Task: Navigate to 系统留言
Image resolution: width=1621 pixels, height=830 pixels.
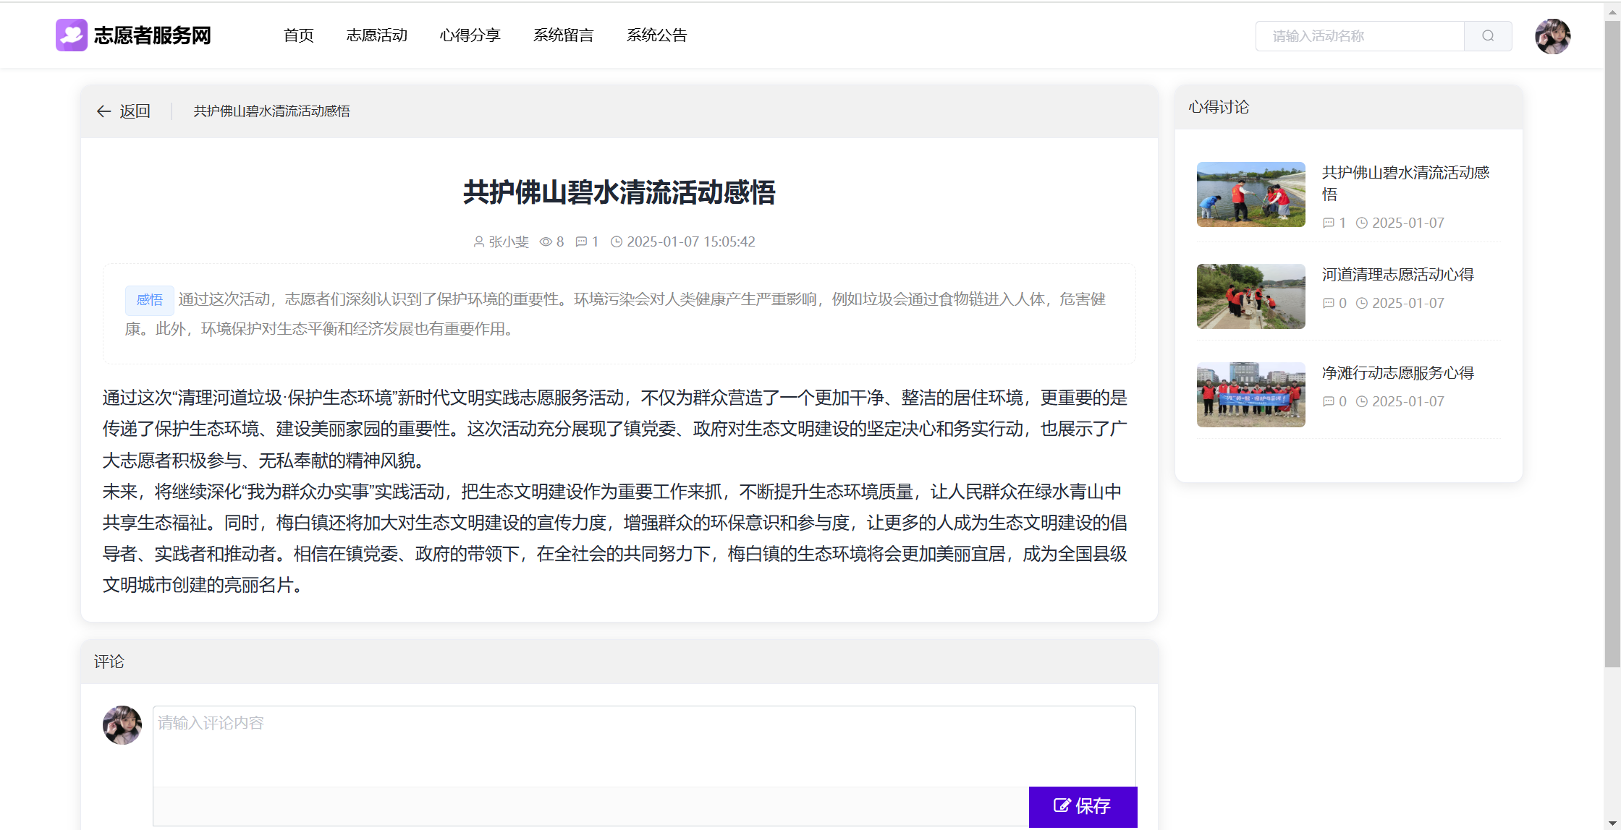Action: click(563, 35)
